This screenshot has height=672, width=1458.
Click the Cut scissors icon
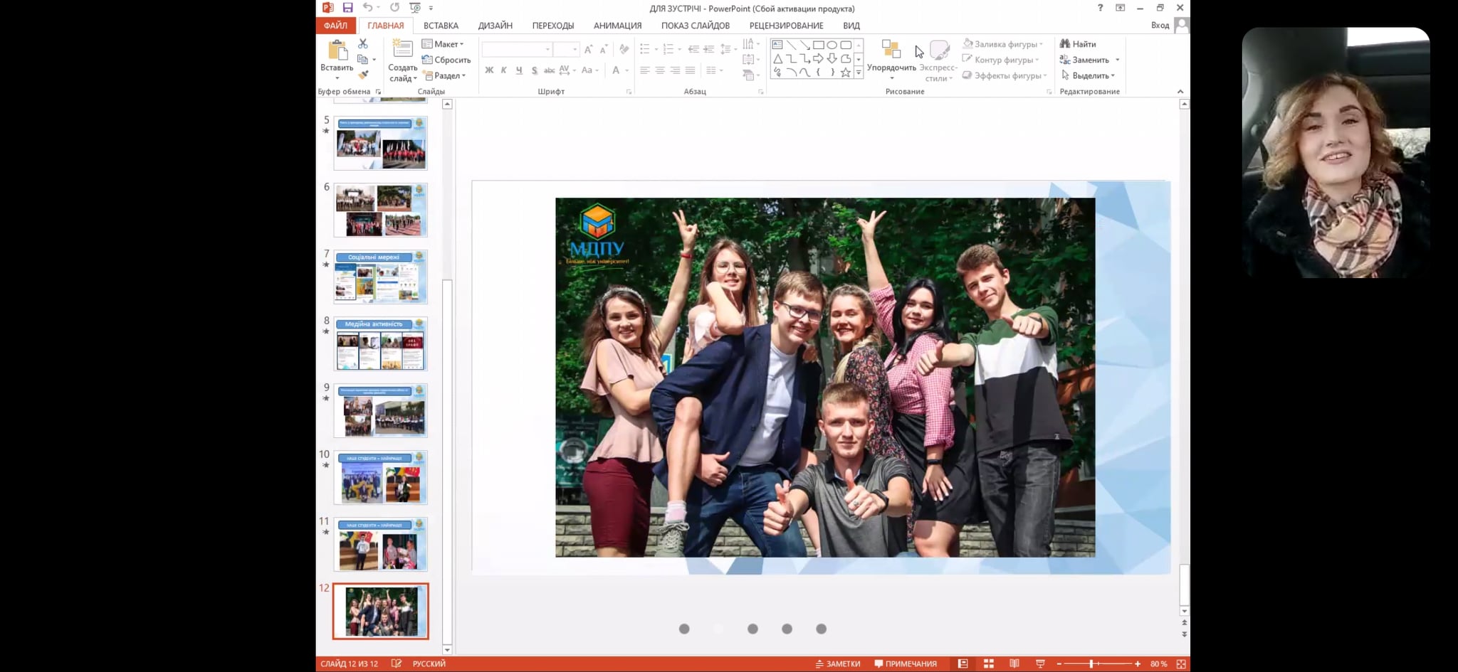click(x=363, y=44)
